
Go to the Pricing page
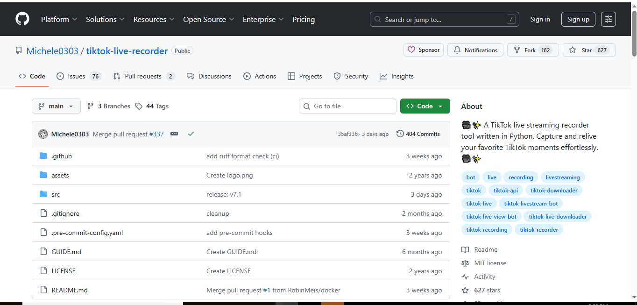[304, 19]
